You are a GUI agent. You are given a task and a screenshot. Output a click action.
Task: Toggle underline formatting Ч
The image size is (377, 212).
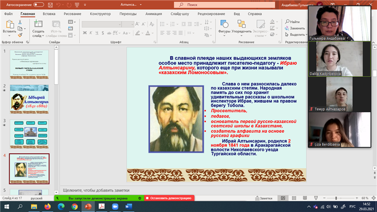[x=96, y=33]
